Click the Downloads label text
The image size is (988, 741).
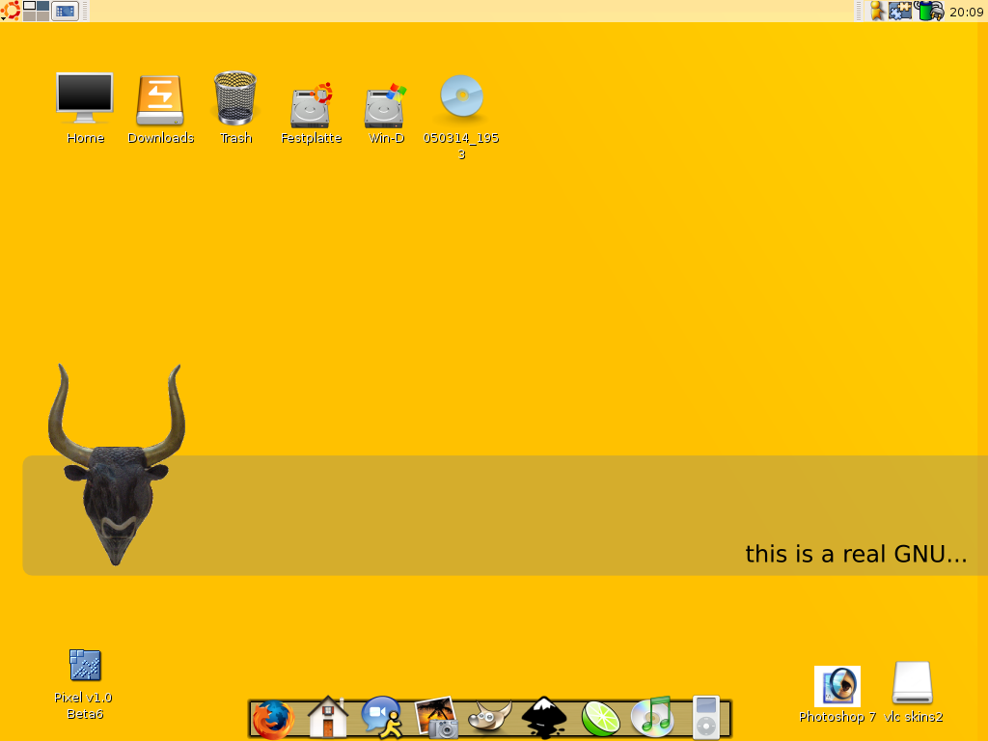coord(161,138)
